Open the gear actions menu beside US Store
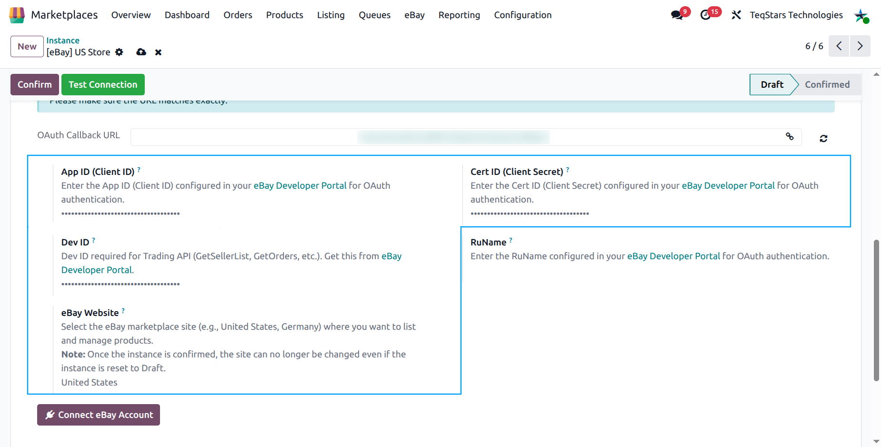This screenshot has width=881, height=447. click(x=119, y=52)
